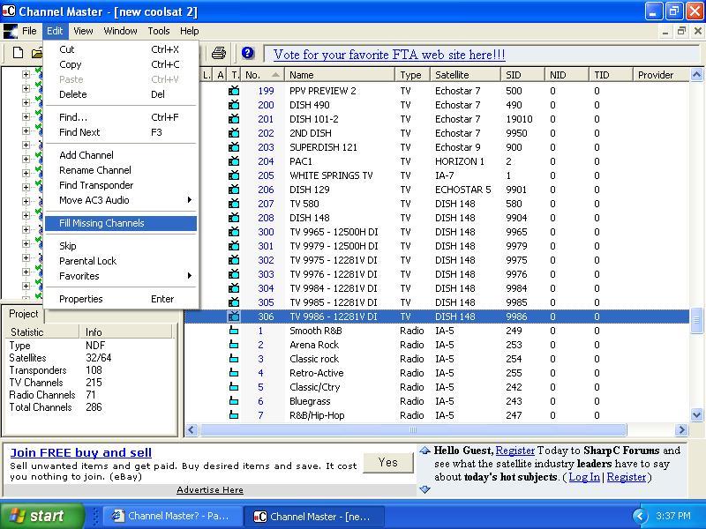Select the Classic rock radio row
The width and height of the screenshot is (706, 529).
point(437,359)
